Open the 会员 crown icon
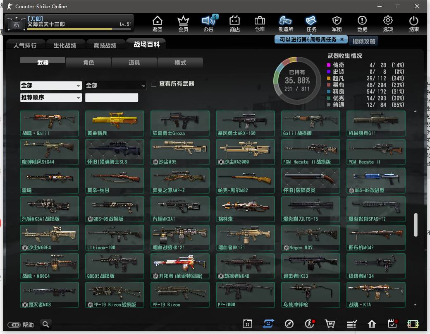430x334 pixels. (183, 24)
